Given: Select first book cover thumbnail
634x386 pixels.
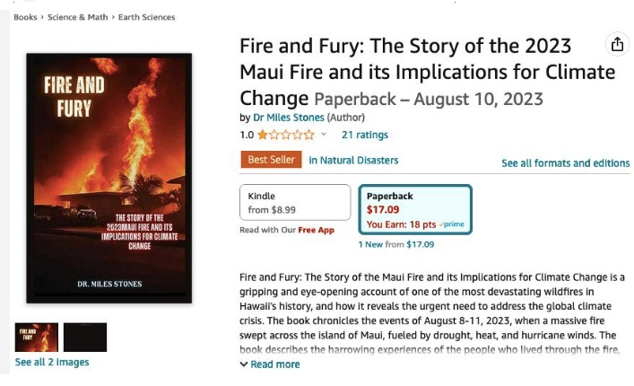Looking at the screenshot, I should point(37,337).
